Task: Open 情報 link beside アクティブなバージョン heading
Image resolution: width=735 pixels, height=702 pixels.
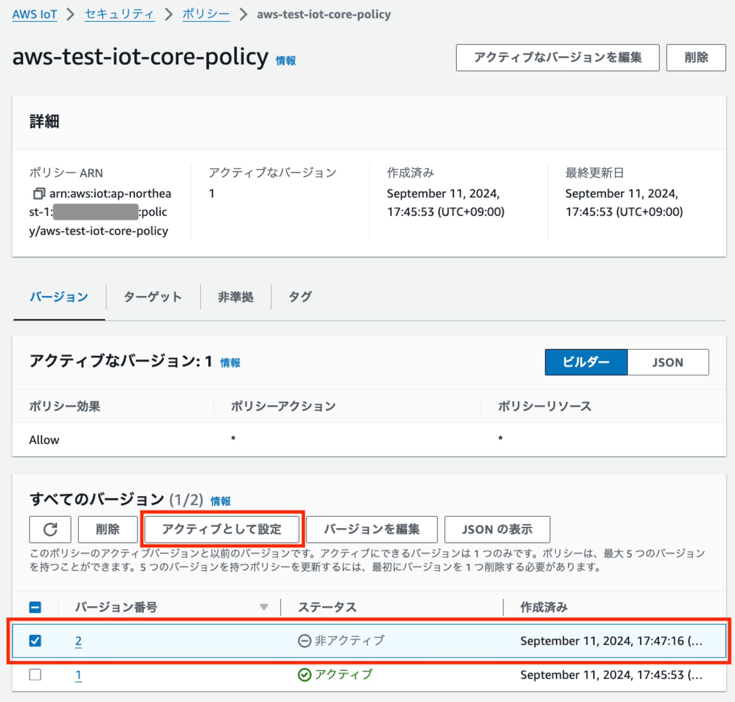Action: click(230, 362)
